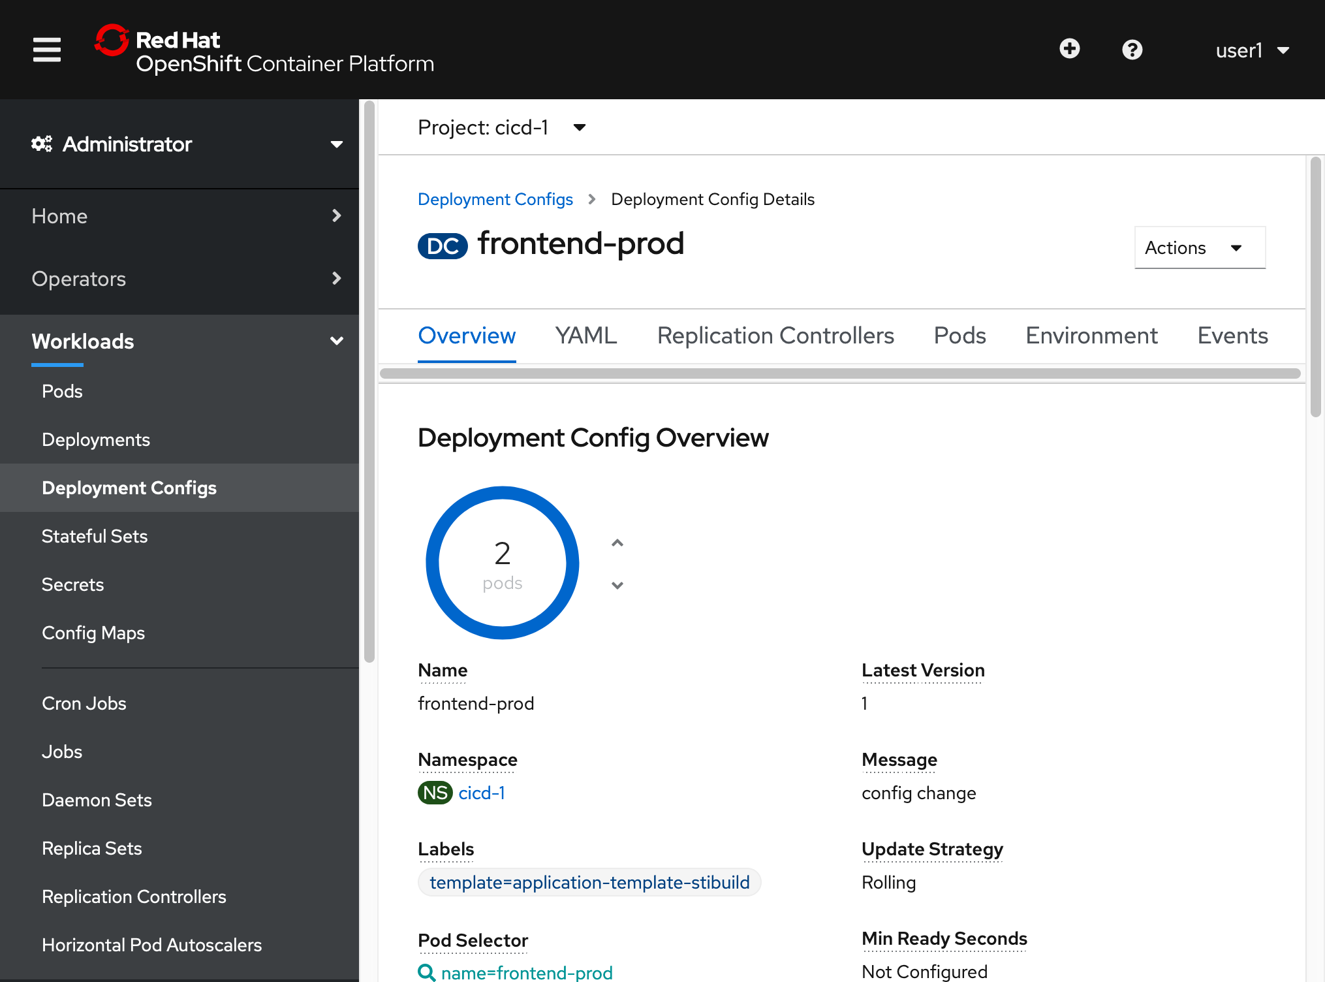
Task: Click the DC resource badge icon
Action: (x=443, y=246)
